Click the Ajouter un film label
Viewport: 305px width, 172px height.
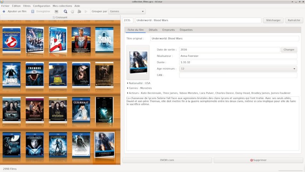point(17,11)
